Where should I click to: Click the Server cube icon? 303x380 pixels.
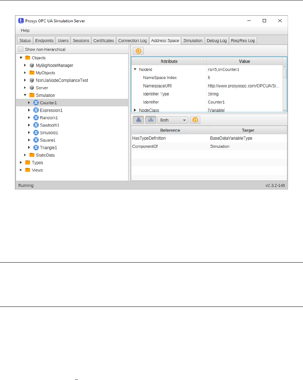[x=32, y=88]
